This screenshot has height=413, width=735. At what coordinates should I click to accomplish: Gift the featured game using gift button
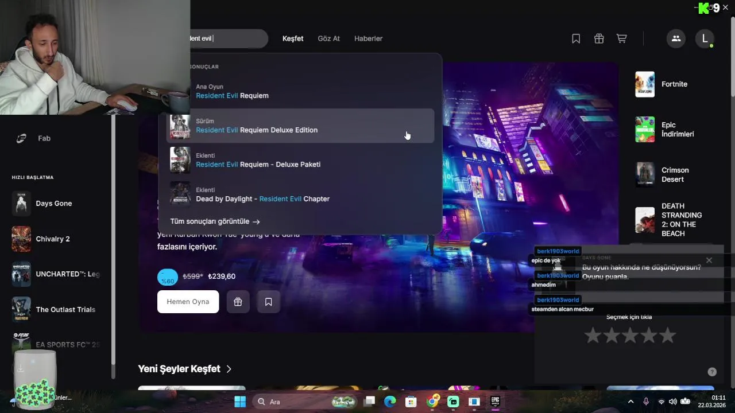pos(238,302)
